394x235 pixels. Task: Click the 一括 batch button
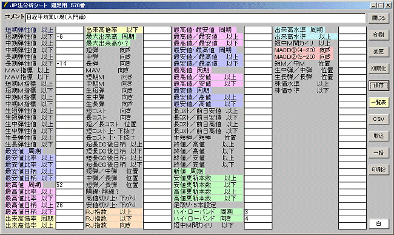(379, 153)
